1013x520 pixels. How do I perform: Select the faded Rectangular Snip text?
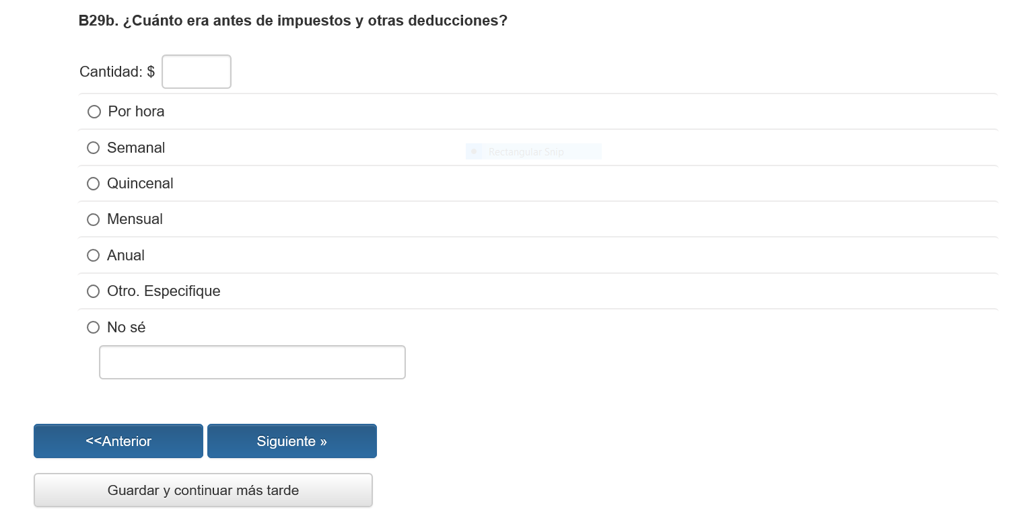pos(526,152)
